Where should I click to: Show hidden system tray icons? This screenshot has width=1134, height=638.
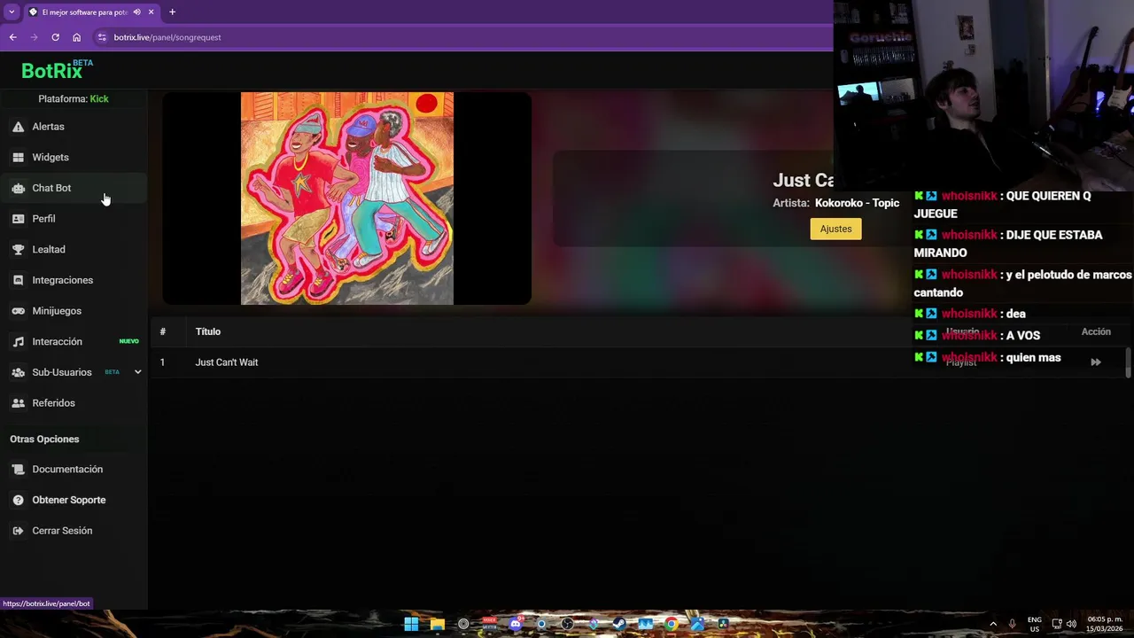click(x=993, y=624)
